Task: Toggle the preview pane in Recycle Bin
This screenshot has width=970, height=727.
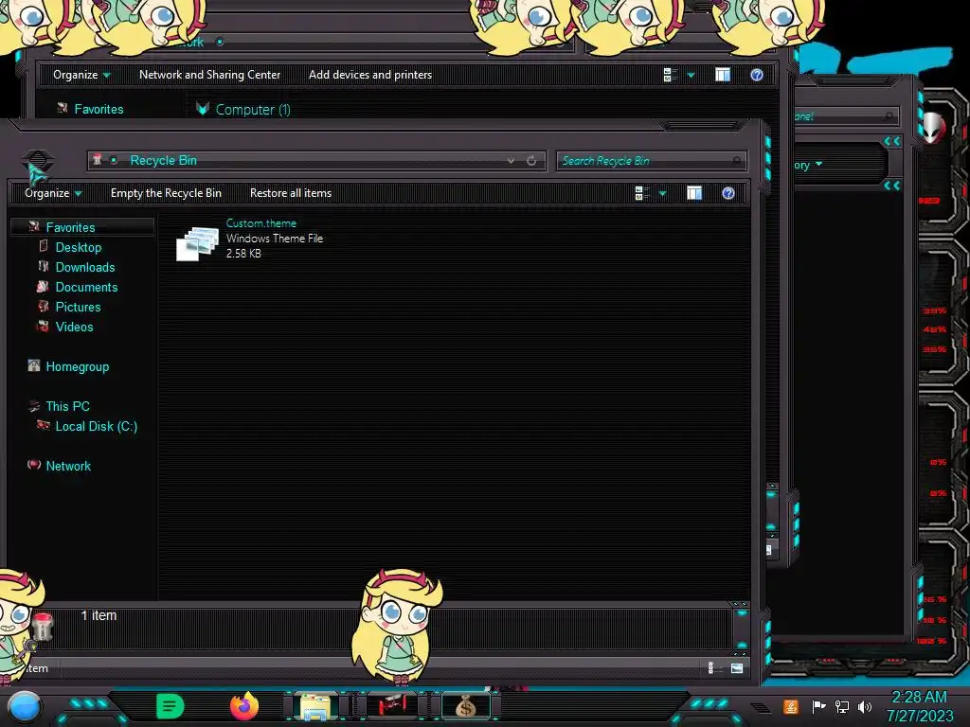Action: tap(694, 193)
